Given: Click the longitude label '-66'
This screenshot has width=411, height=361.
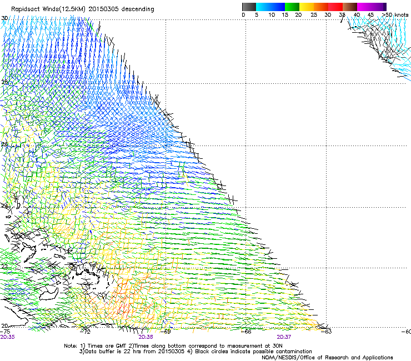Looking at the screenshot, I should (x=246, y=332).
